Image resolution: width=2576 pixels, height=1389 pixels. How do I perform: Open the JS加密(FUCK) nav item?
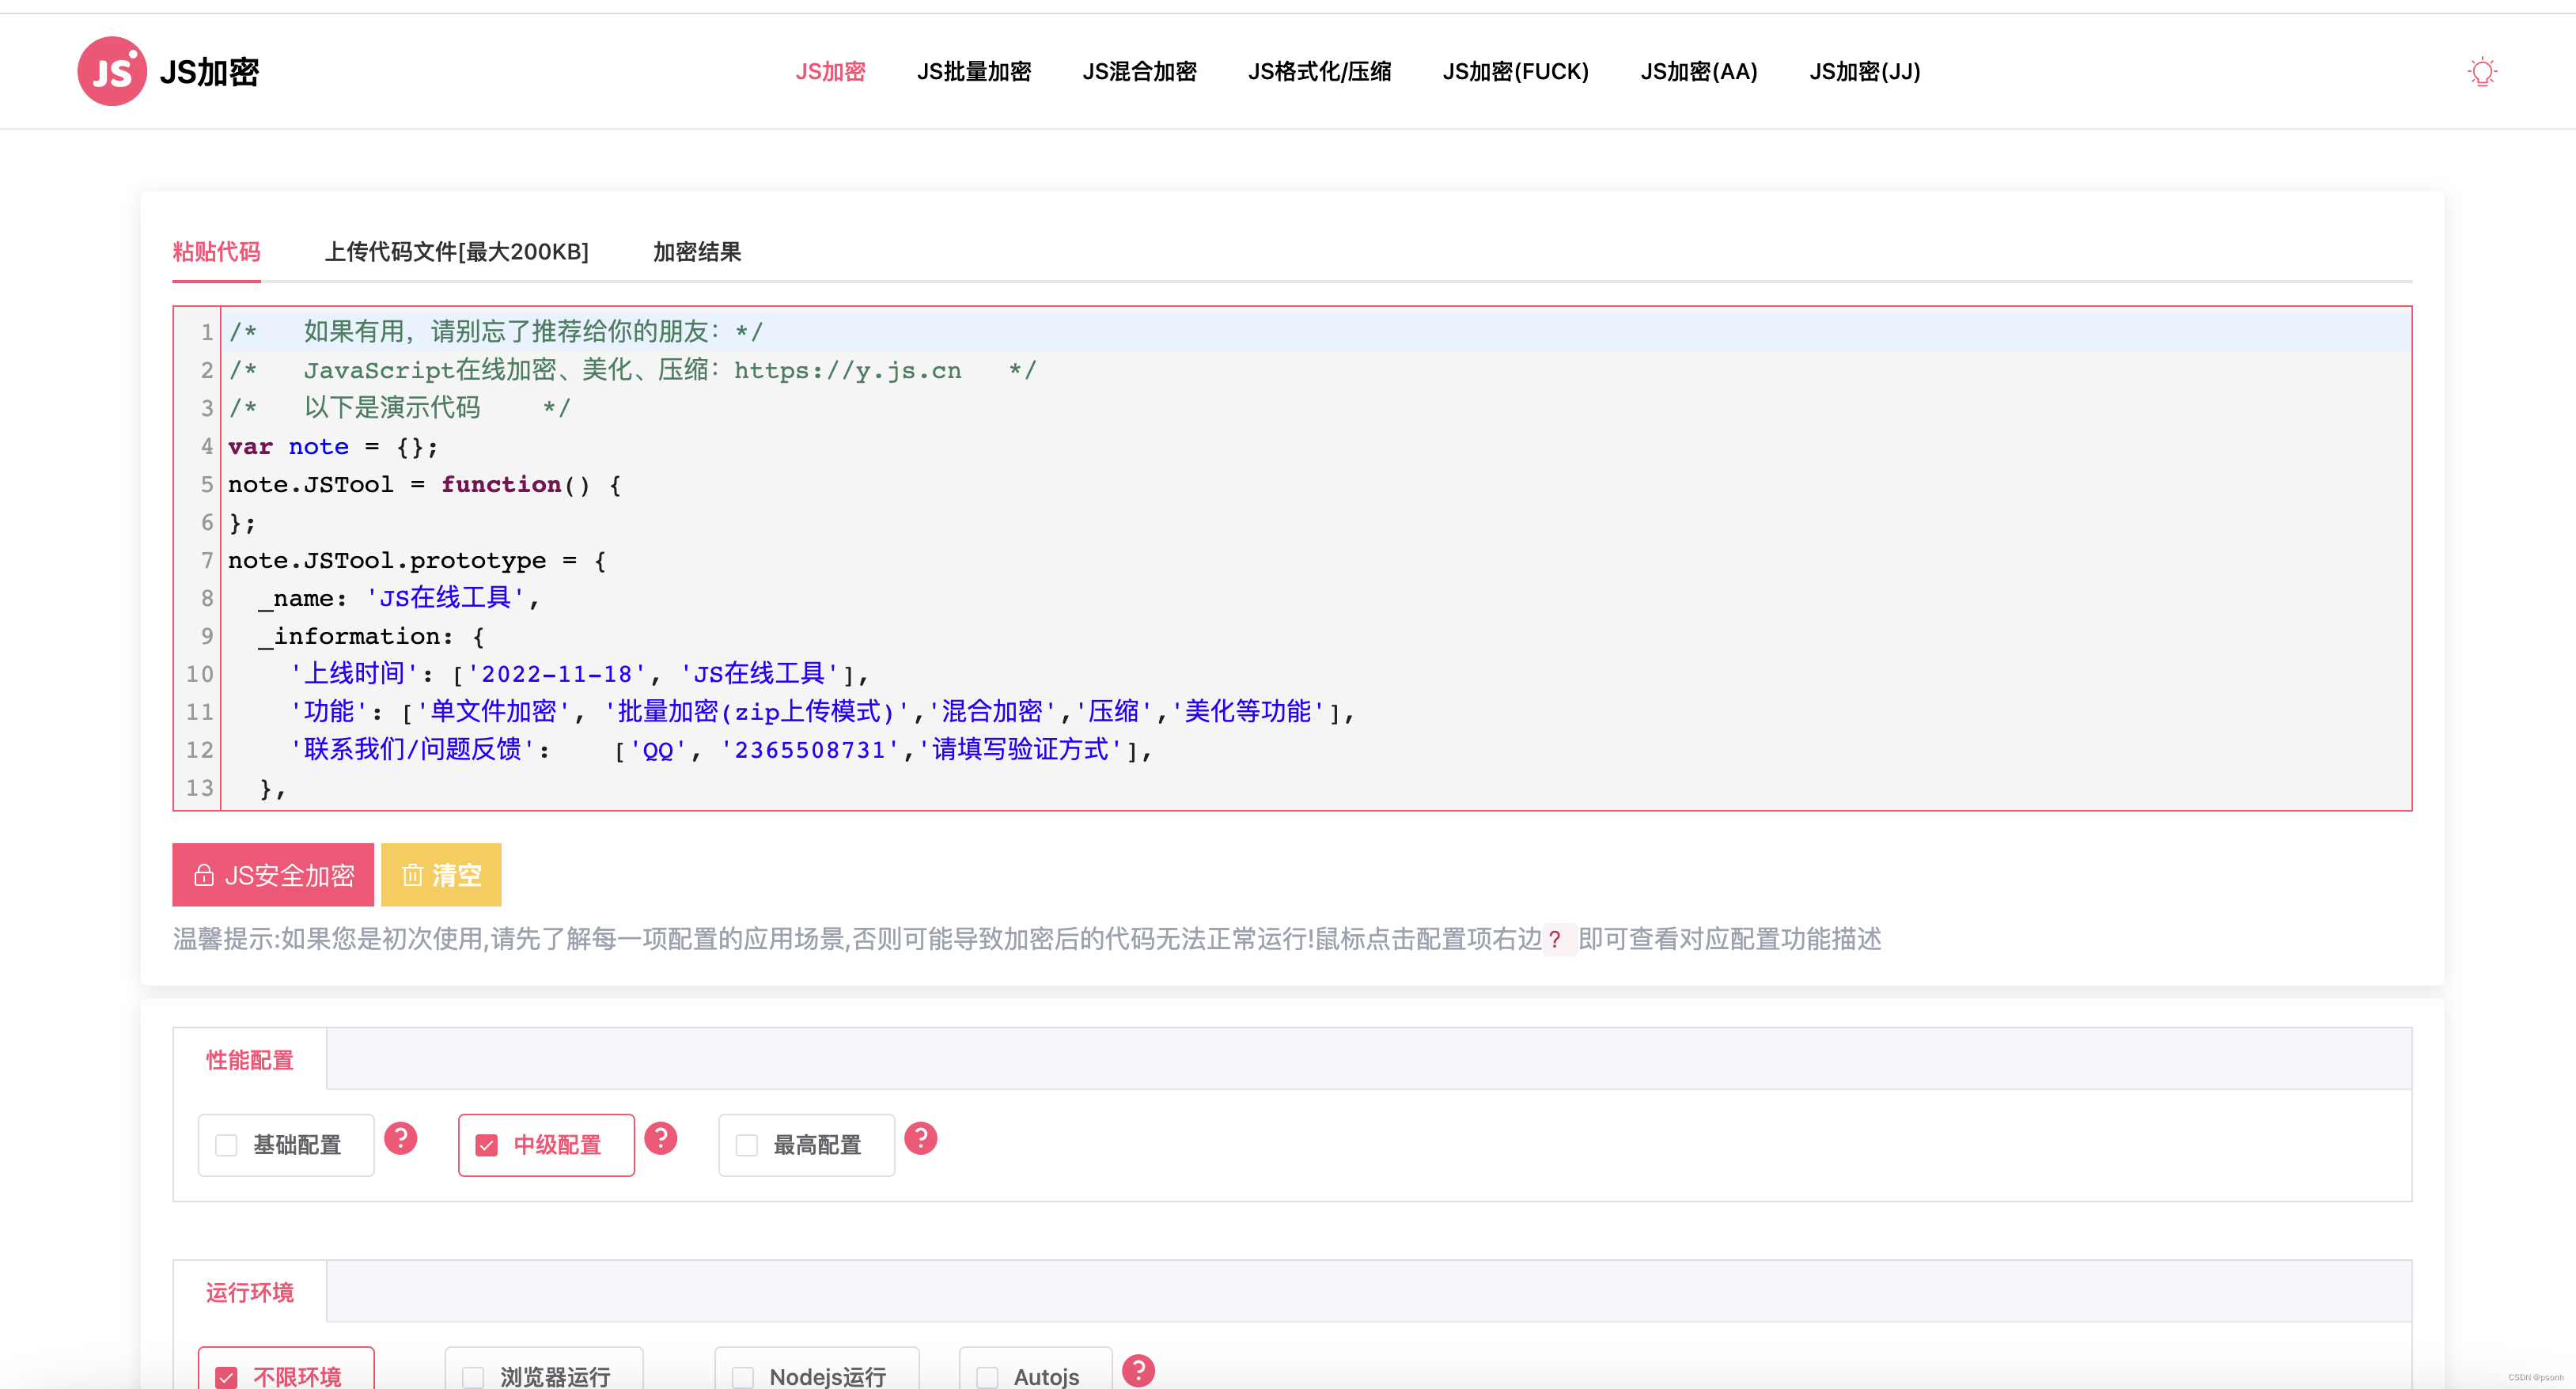click(1515, 72)
